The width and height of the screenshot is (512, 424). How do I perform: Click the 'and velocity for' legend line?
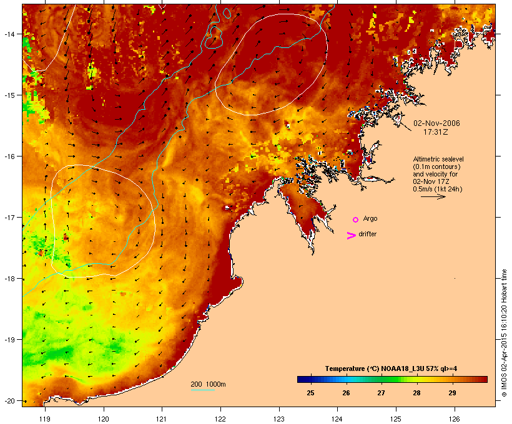click(435, 174)
